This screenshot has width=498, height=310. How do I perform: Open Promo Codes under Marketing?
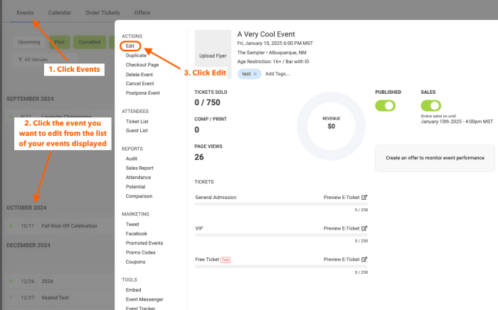(x=140, y=252)
